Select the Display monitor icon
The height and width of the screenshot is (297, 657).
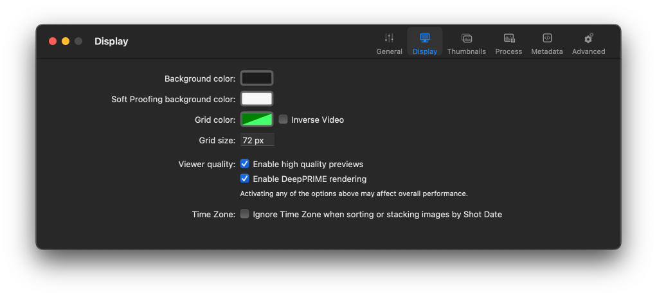[424, 38]
